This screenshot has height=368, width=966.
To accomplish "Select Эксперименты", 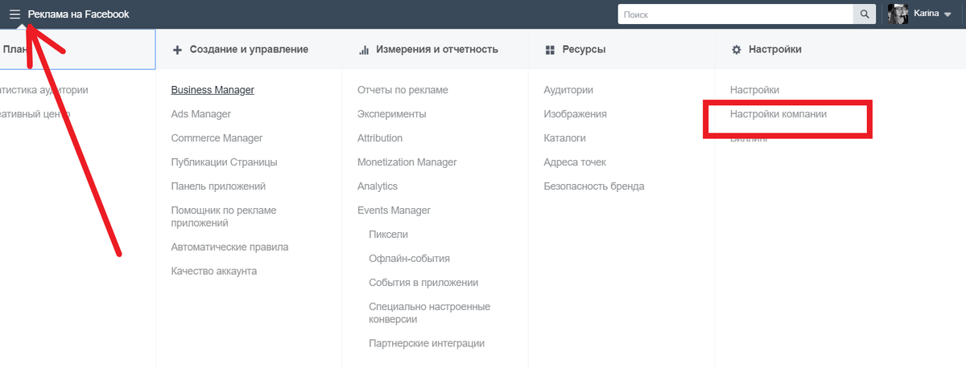I will pyautogui.click(x=392, y=114).
